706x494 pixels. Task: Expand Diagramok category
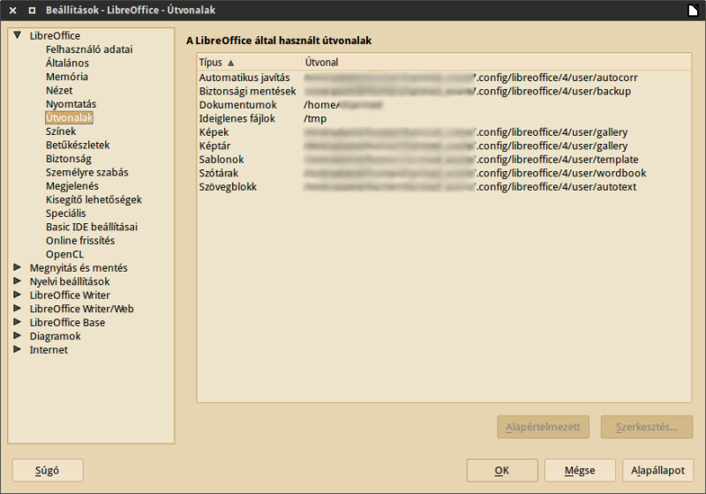[18, 335]
